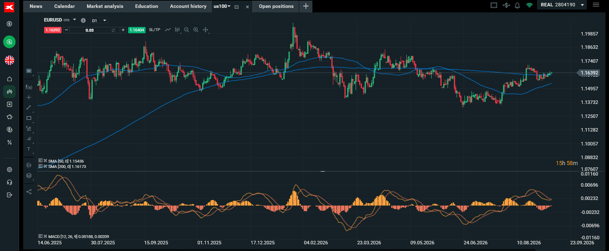This screenshot has height=251, width=609.
Task: Open the bar chart type tool below T
Action: coord(29,165)
